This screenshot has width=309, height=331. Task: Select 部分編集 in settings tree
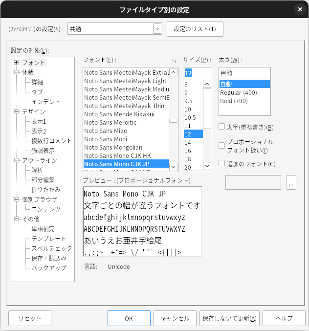point(43,180)
